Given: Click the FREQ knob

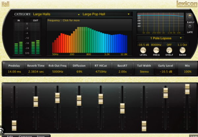Looking at the screenshot, I should click(x=156, y=50).
